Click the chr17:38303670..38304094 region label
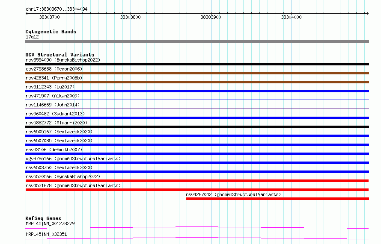The height and width of the screenshot is (244, 381). [x=57, y=9]
